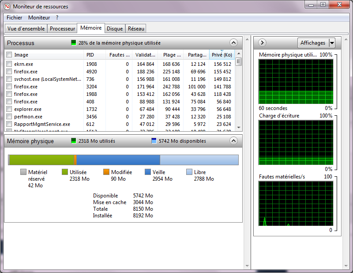Click the Resource Monitor title bar icon

click(7, 7)
